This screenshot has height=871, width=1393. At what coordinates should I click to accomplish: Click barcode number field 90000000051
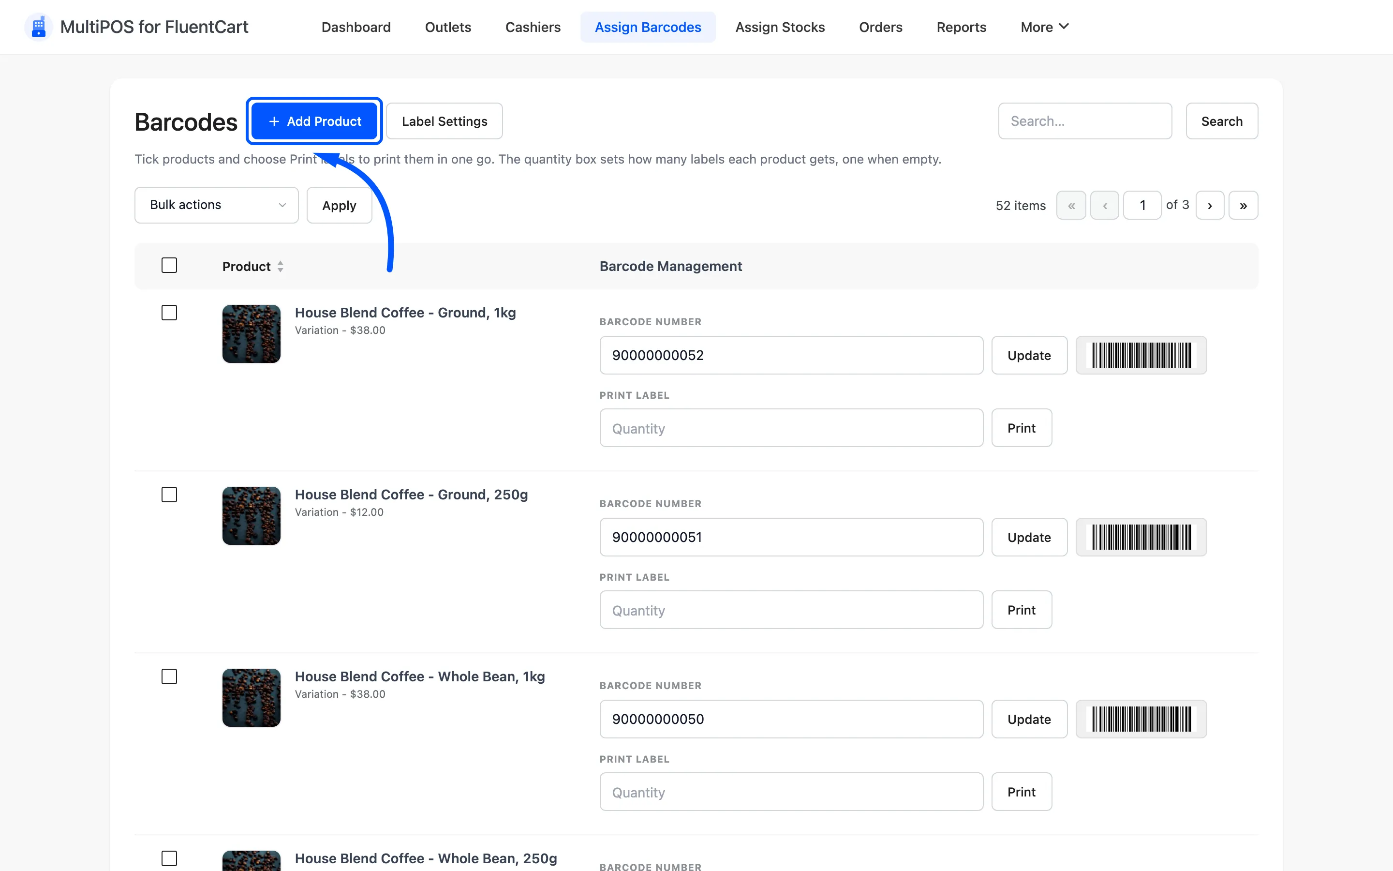coord(791,538)
